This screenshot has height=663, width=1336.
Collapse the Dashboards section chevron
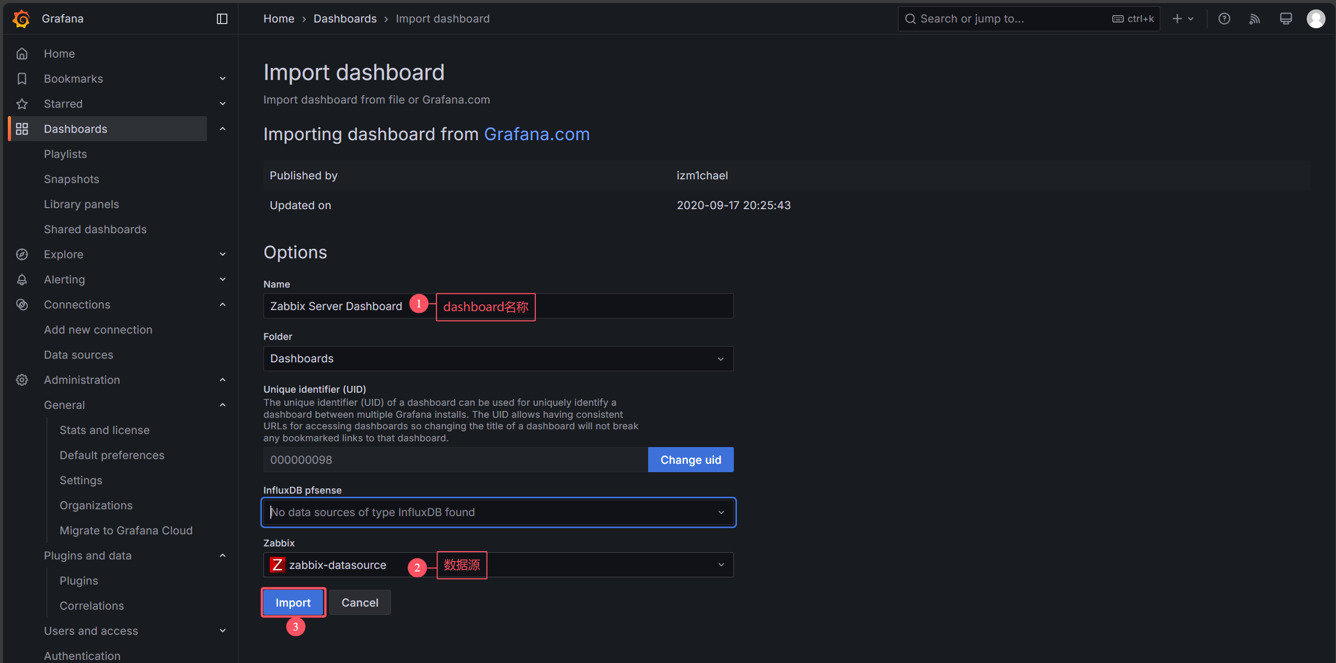tap(223, 129)
